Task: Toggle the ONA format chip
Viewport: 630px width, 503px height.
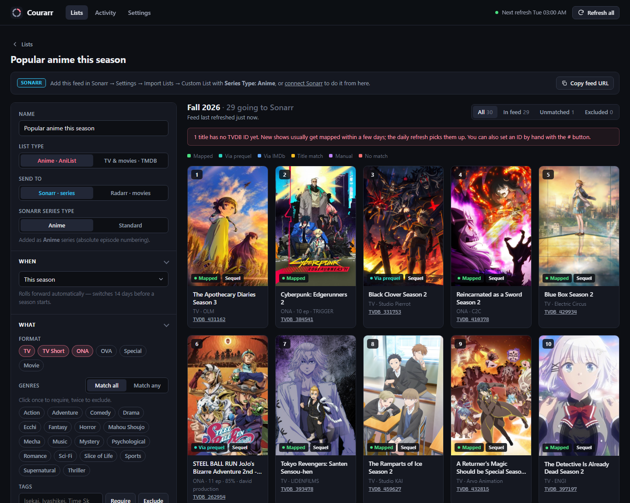Action: click(83, 351)
